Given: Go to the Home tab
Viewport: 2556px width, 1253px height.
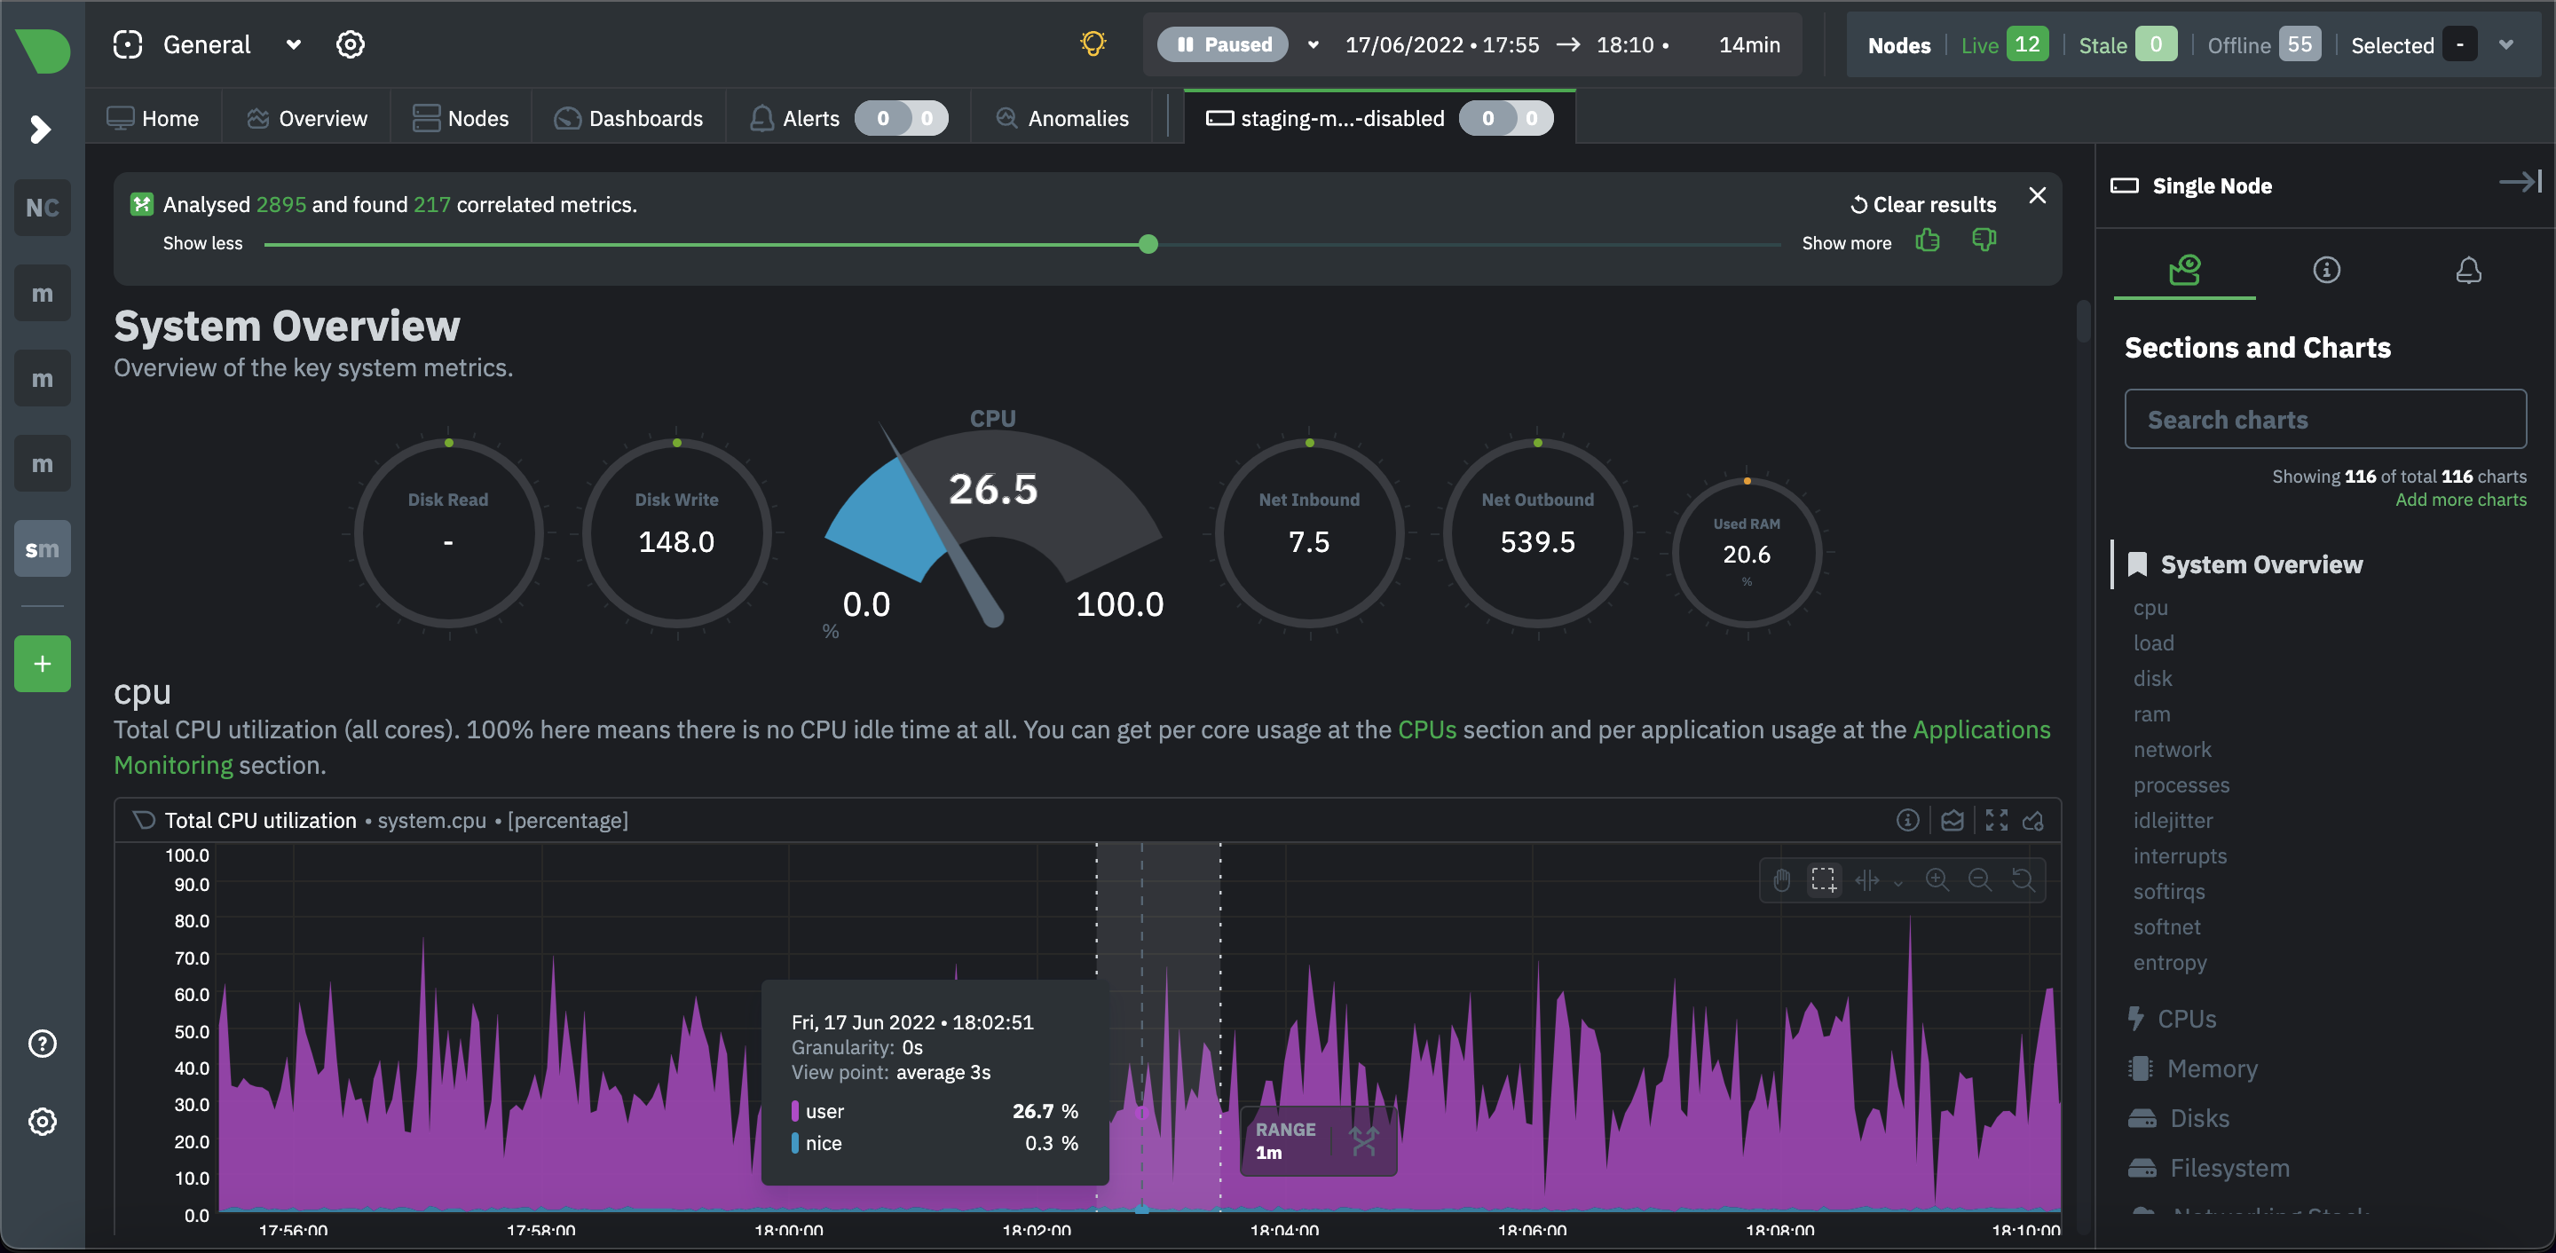Looking at the screenshot, I should (153, 118).
